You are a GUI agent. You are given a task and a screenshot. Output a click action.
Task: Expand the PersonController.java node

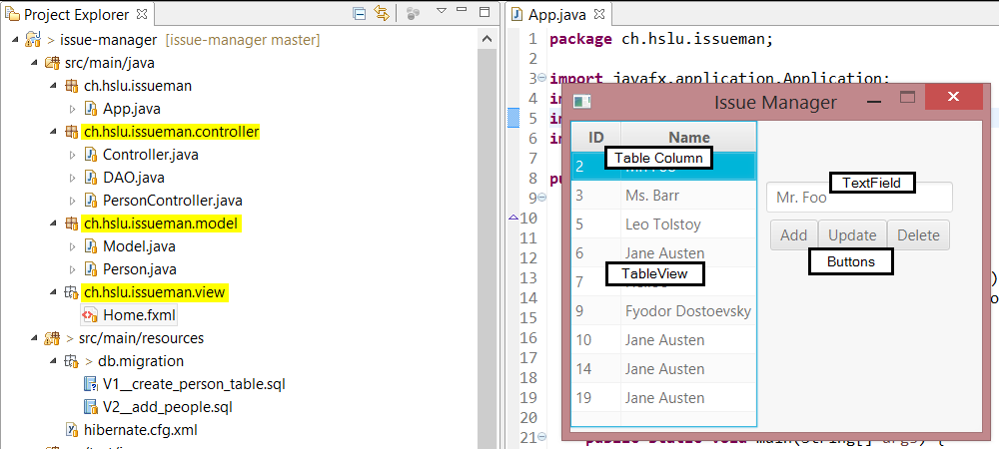point(73,201)
